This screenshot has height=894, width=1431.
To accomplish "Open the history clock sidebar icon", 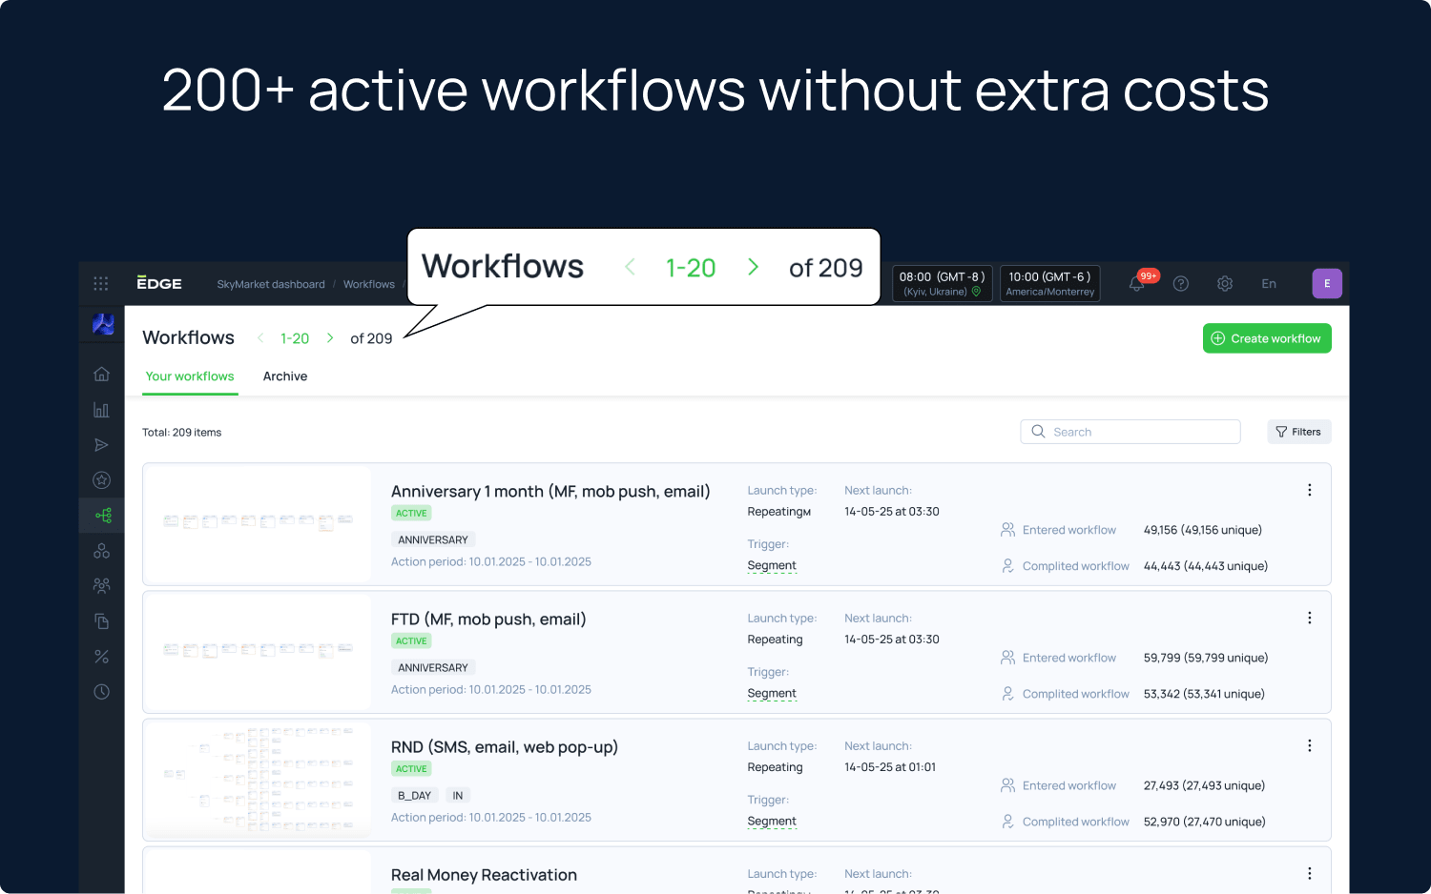I will pos(102,692).
